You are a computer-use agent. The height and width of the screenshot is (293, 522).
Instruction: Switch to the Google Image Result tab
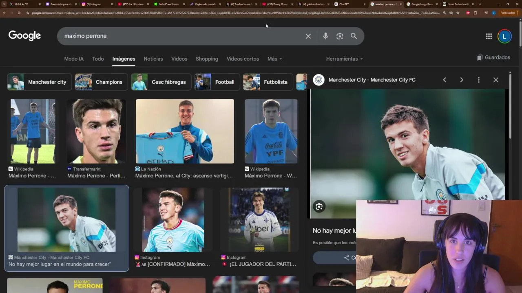coord(421,4)
